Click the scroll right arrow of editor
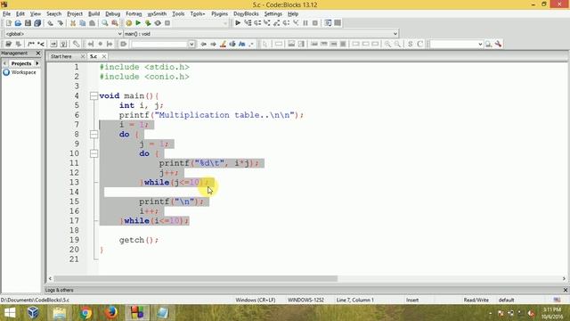Screen dimensions: 570x321 pos(564,278)
